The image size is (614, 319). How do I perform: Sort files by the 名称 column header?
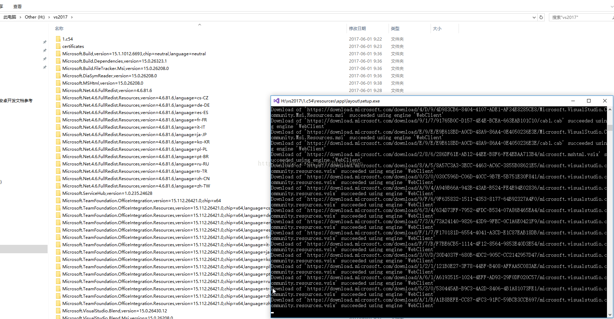(x=59, y=28)
